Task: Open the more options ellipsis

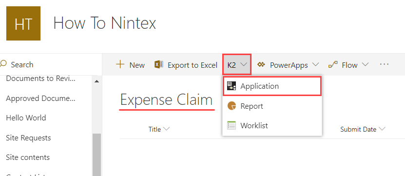Action: pyautogui.click(x=385, y=64)
